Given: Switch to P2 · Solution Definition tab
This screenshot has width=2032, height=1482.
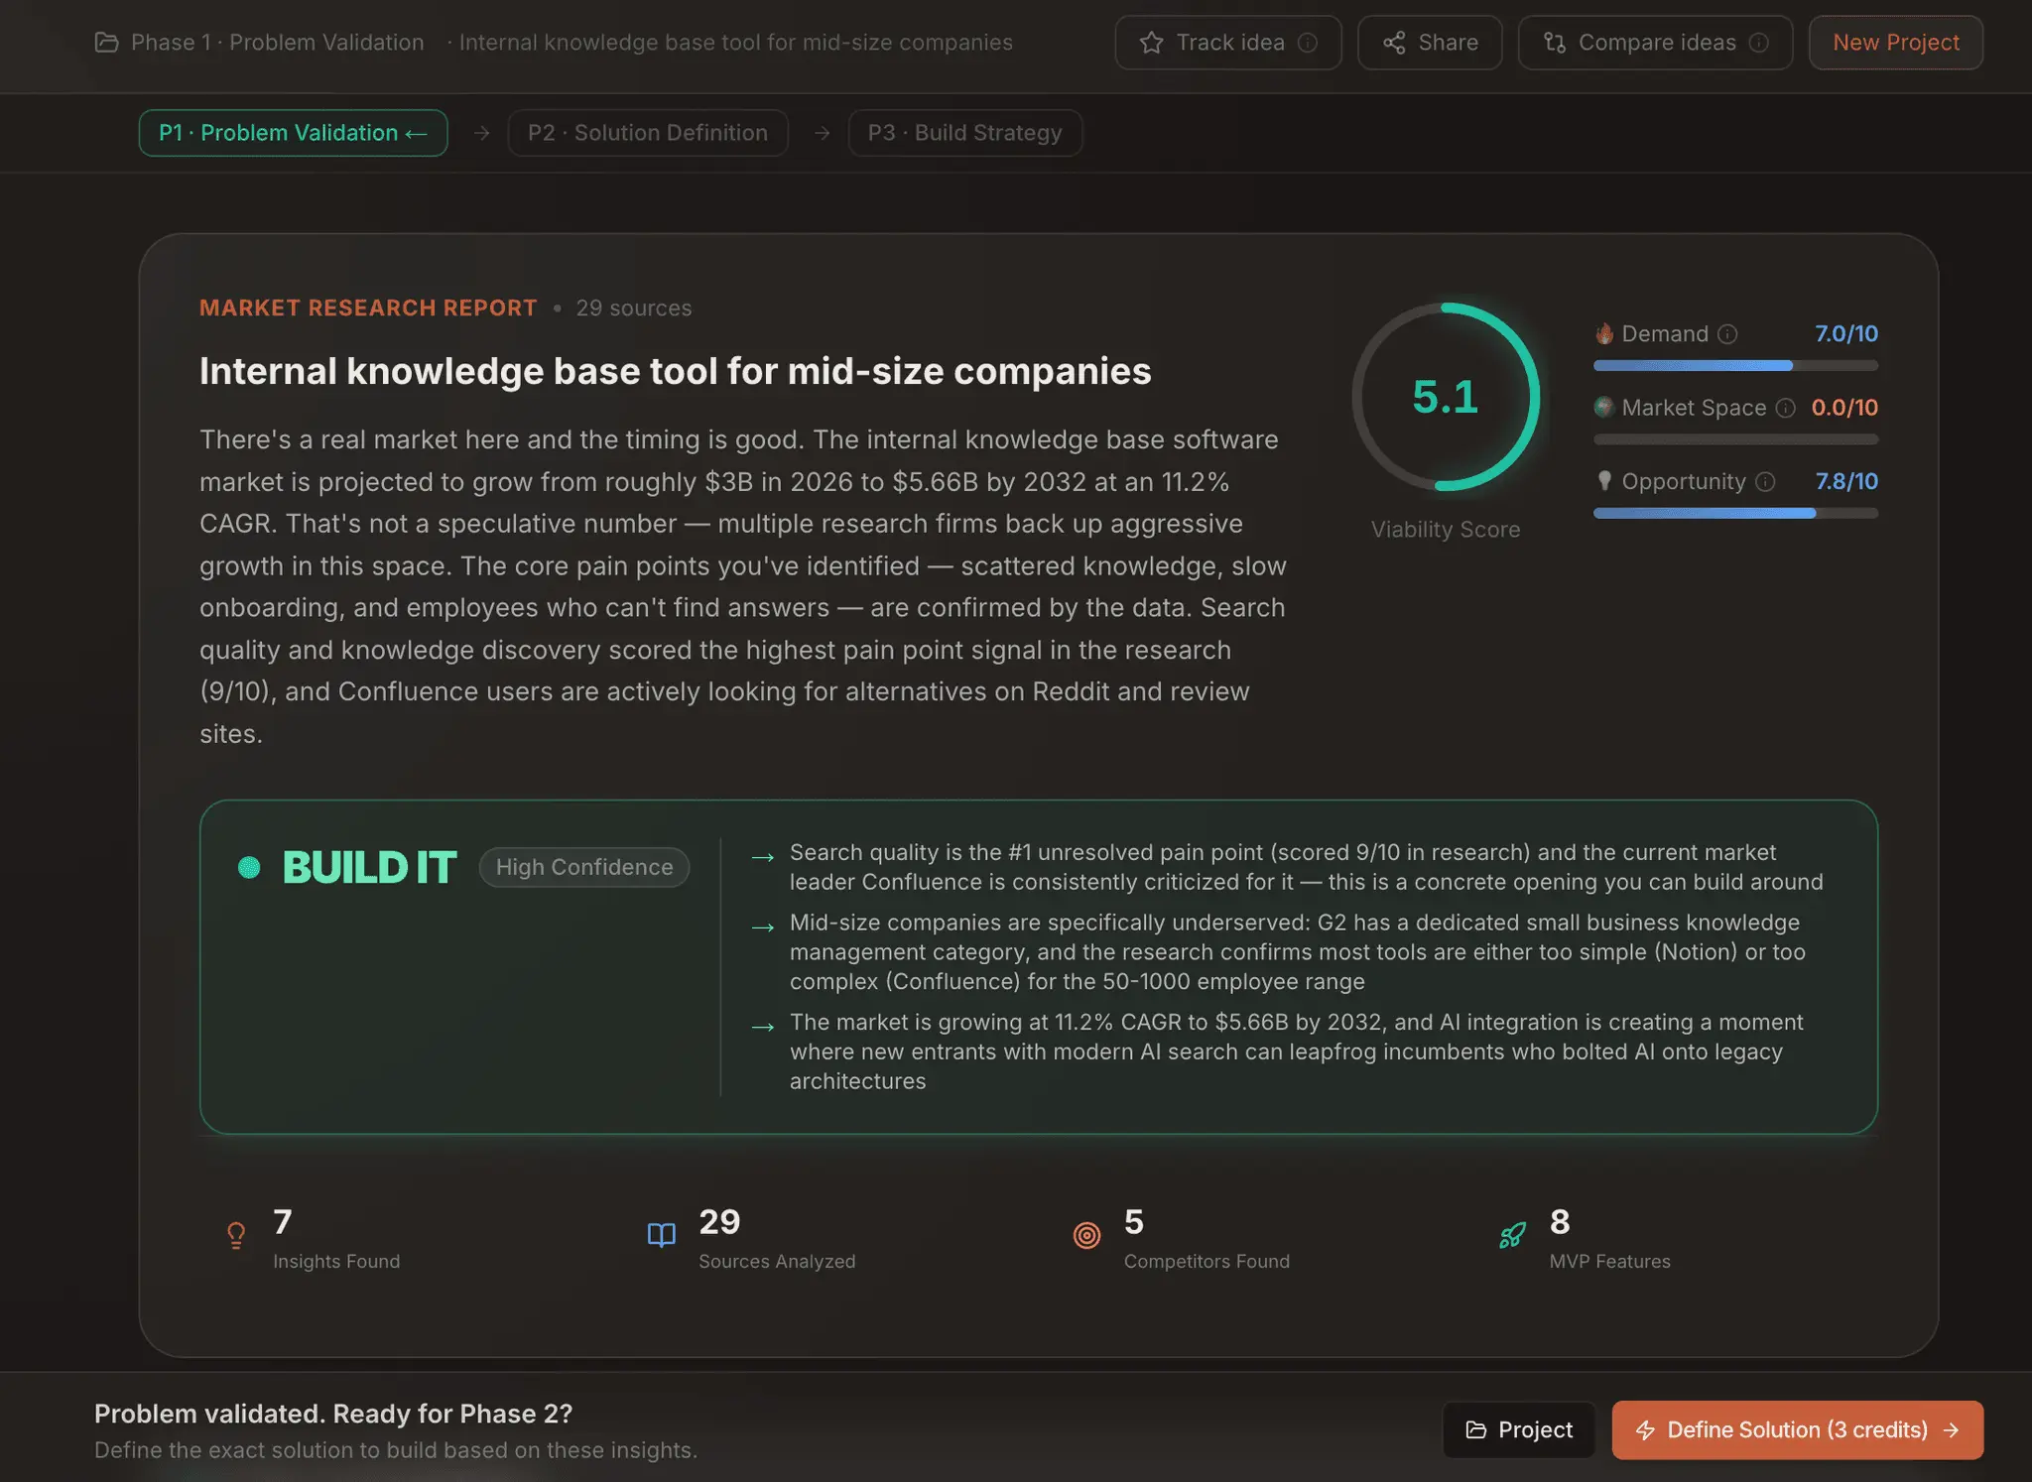Looking at the screenshot, I should click(648, 133).
